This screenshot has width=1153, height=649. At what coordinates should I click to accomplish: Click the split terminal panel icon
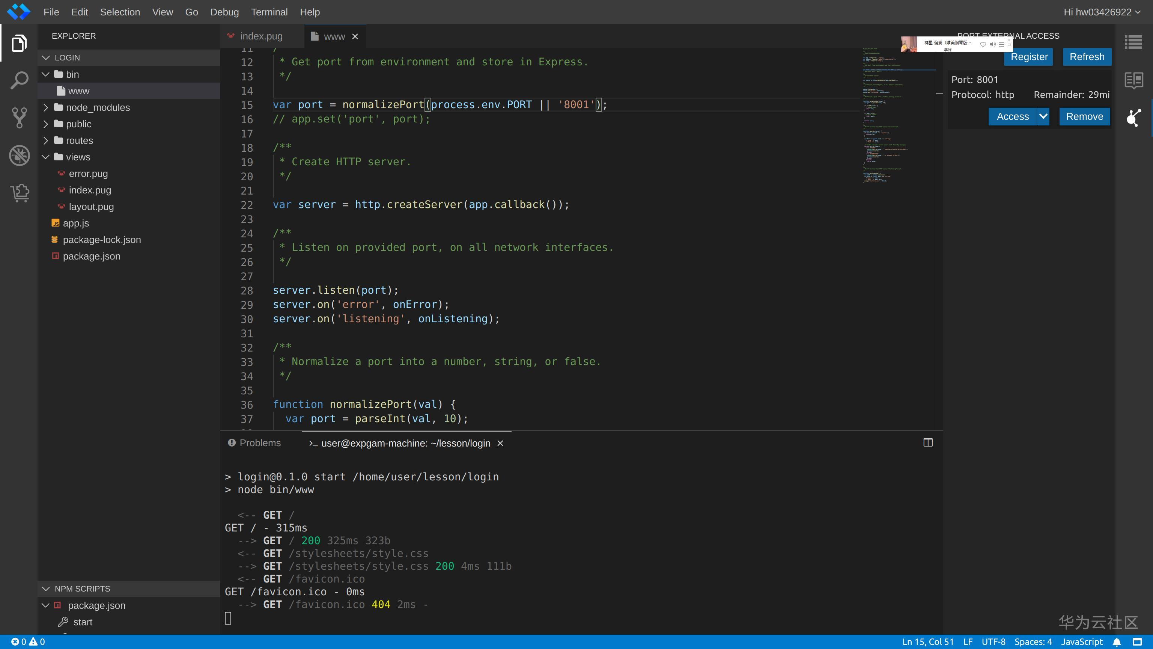coord(928,442)
